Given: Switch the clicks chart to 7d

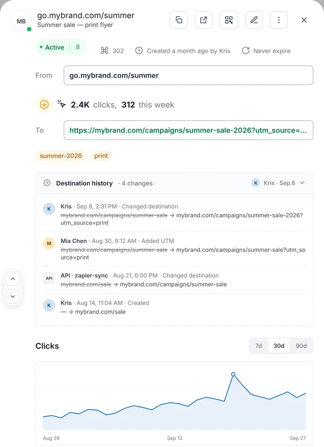Looking at the screenshot, I should click(258, 346).
